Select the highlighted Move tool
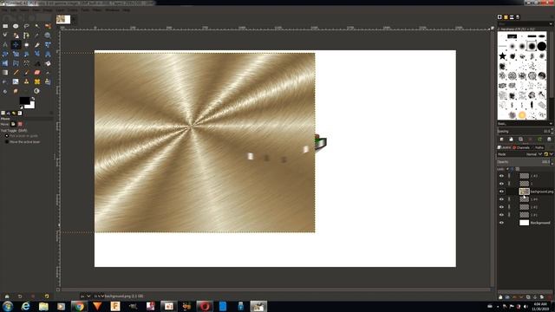The image size is (555, 312). [16, 44]
